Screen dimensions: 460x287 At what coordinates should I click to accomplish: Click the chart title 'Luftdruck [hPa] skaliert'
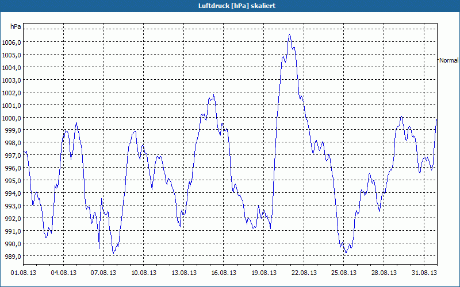[x=237, y=6]
